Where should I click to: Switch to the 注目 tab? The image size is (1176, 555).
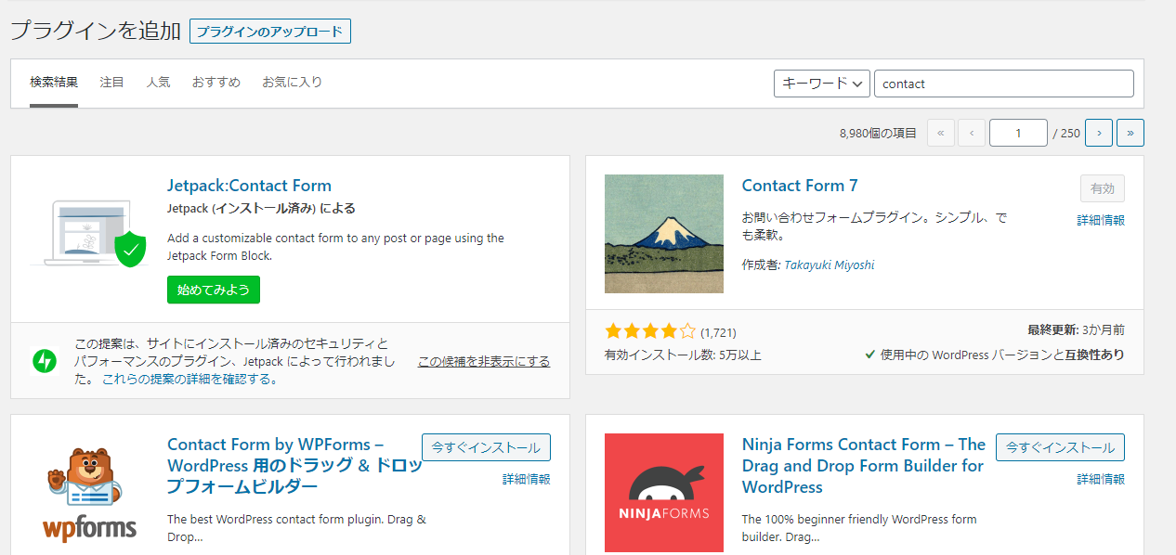111,83
